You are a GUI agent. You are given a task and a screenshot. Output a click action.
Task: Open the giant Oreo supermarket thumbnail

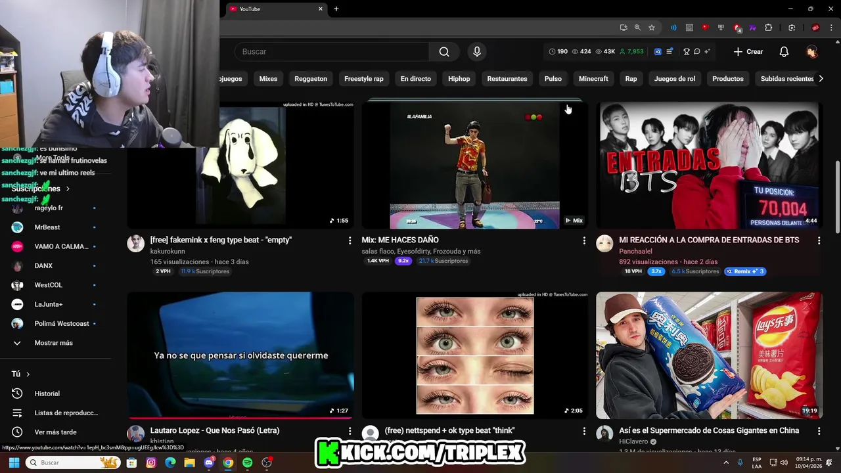coord(709,355)
